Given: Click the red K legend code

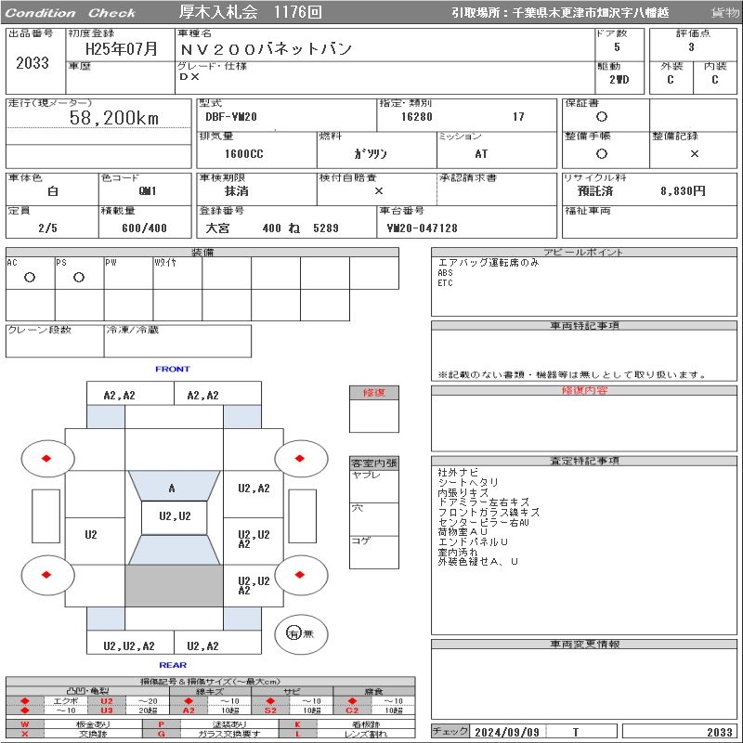Looking at the screenshot, I should pyautogui.click(x=298, y=724).
